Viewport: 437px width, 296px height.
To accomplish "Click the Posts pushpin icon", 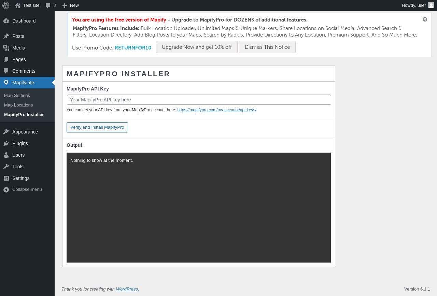I will pyautogui.click(x=6, y=36).
